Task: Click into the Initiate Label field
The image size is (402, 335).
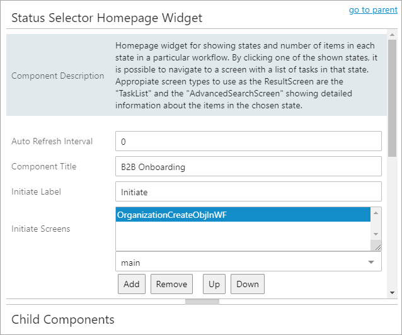Action: (248, 191)
